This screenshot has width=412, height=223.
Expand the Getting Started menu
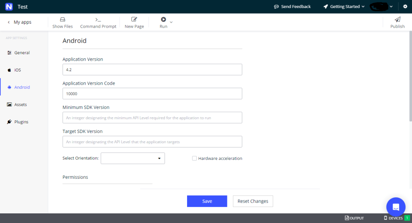[344, 6]
